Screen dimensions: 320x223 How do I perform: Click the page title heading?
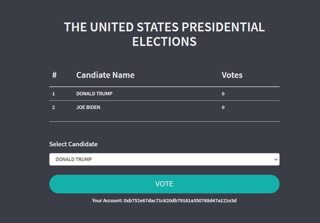164,34
